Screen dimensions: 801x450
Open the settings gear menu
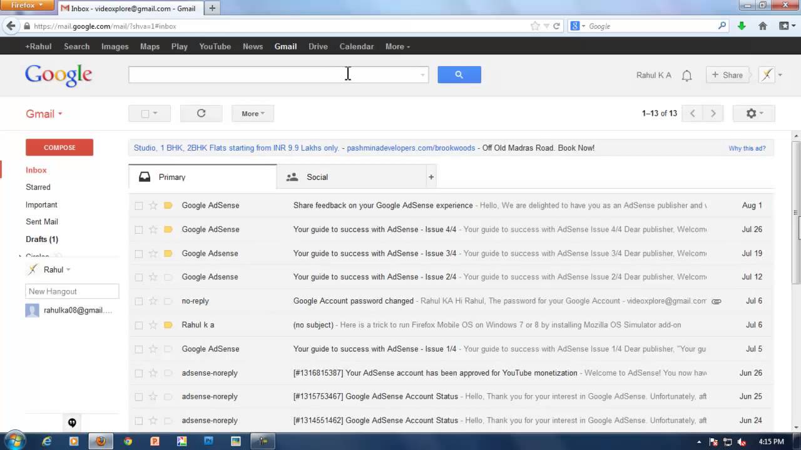(755, 113)
